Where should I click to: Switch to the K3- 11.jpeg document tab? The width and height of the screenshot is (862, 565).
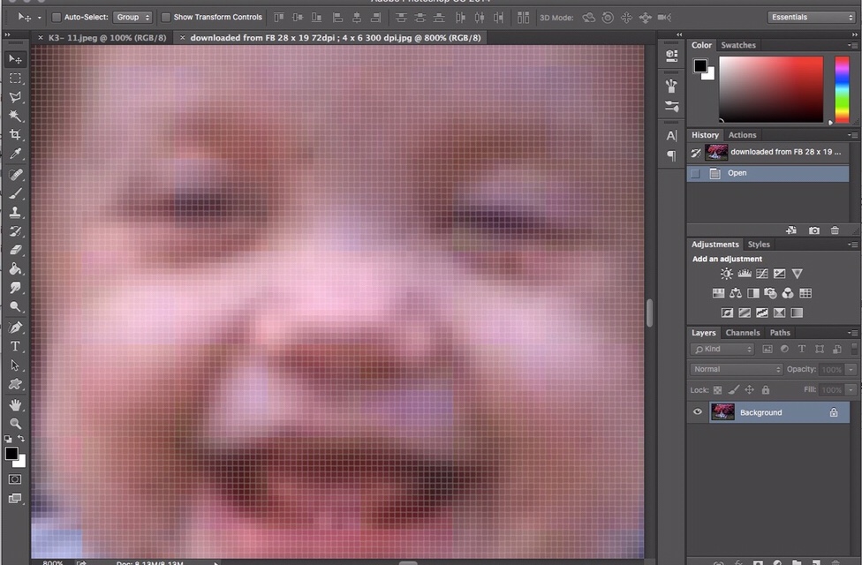107,38
